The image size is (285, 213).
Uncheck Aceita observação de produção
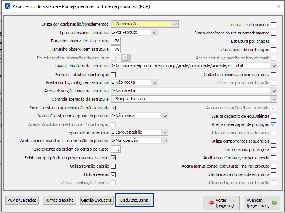tap(273, 125)
